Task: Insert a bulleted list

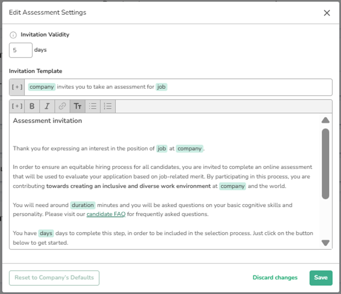Action: (93, 106)
